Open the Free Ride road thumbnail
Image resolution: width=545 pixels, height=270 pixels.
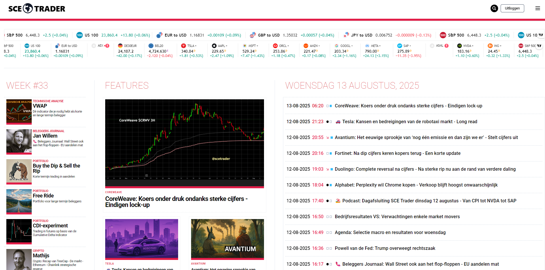click(19, 201)
